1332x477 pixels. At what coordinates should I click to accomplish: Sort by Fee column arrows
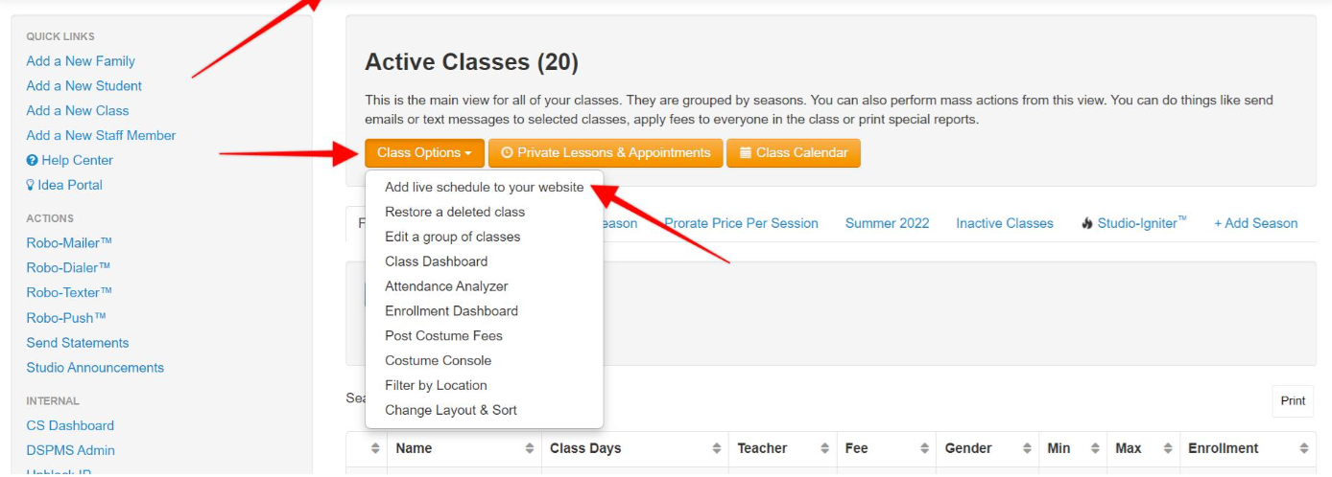tap(924, 448)
